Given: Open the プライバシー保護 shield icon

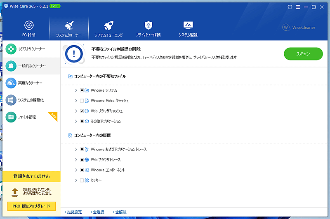Looking at the screenshot, I should pos(148,25).
